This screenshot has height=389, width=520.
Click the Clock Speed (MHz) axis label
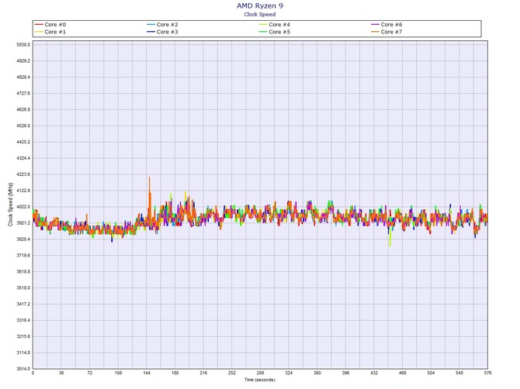[10, 205]
